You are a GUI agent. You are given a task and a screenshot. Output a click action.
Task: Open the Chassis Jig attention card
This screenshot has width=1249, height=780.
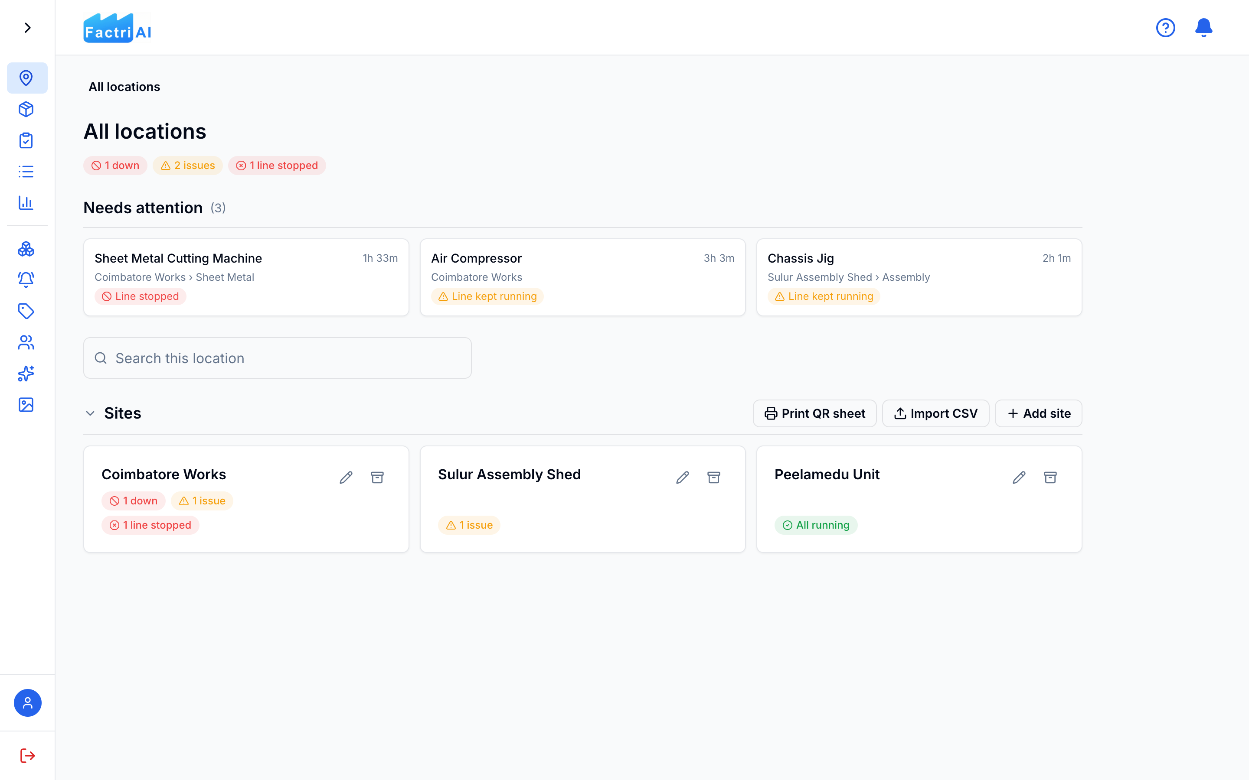pos(919,277)
